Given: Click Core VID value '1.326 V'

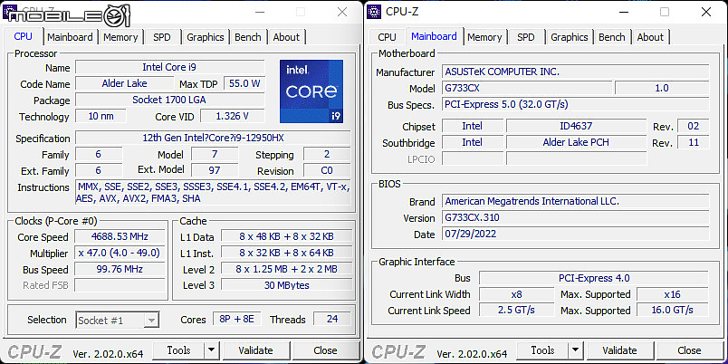Looking at the screenshot, I should click(233, 116).
